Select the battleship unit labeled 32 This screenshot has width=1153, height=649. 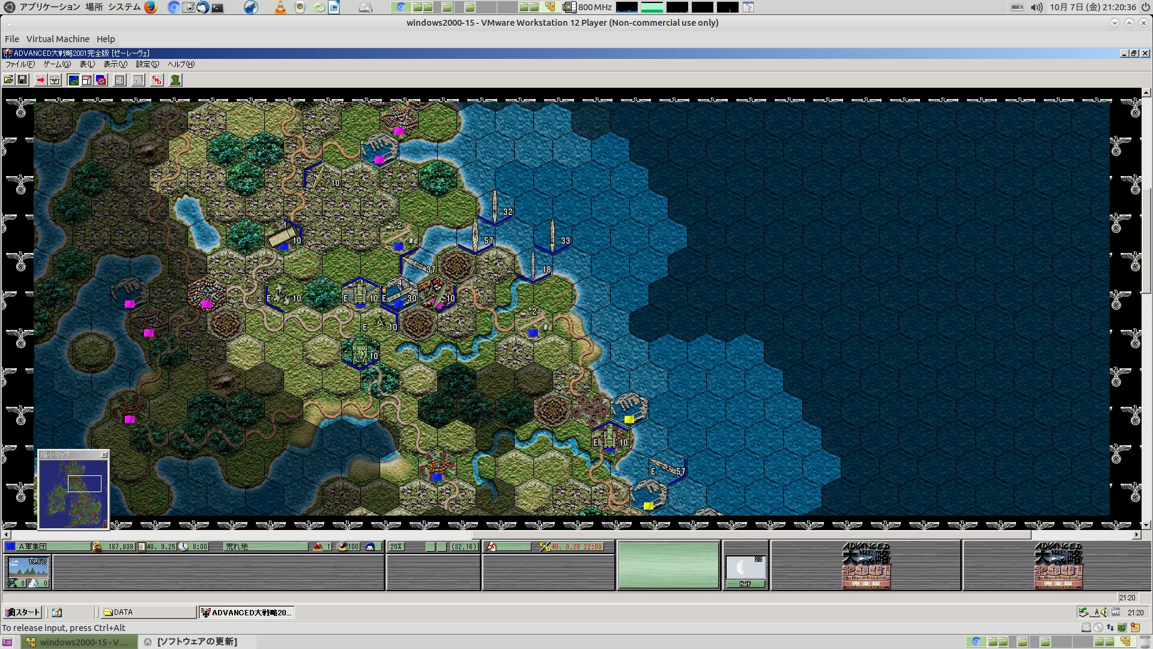pyautogui.click(x=495, y=207)
